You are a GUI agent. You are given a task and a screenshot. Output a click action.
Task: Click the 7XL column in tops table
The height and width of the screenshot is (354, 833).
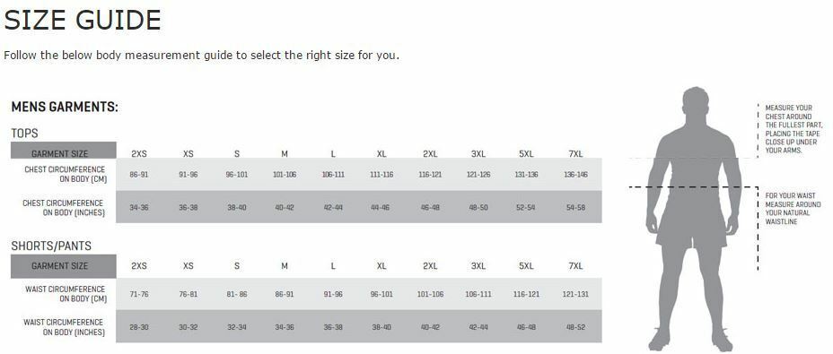click(575, 154)
